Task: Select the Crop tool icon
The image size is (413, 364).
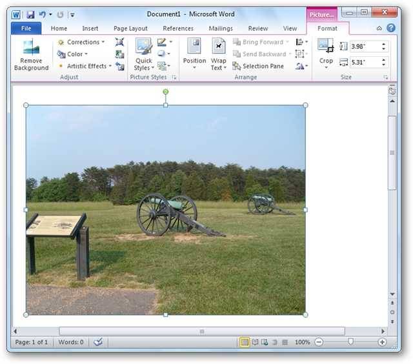Action: [326, 46]
